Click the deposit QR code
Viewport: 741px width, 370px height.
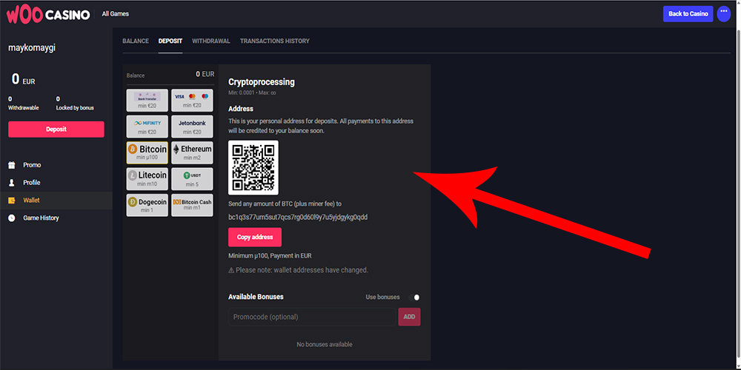pyautogui.click(x=253, y=167)
